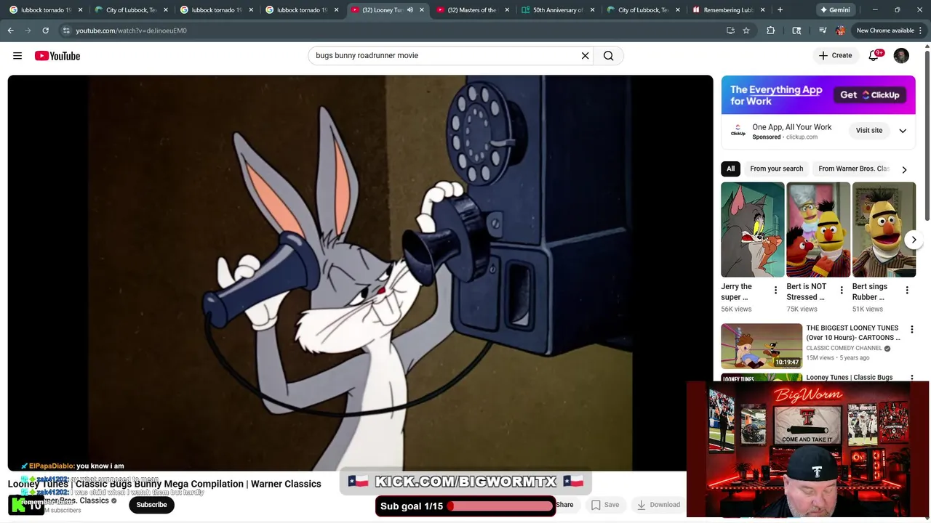Clear the YouTube search box text

585,56
